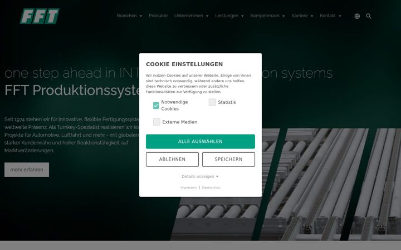
Task: Open the Impressum link
Action: pos(188,188)
